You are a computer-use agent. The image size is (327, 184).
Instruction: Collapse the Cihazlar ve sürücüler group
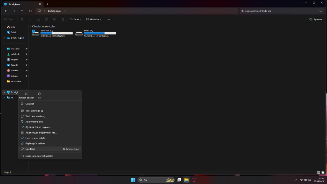coord(30,26)
